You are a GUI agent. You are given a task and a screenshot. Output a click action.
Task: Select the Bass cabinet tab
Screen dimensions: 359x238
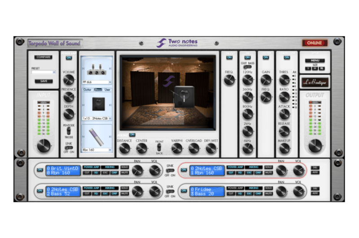(98, 90)
